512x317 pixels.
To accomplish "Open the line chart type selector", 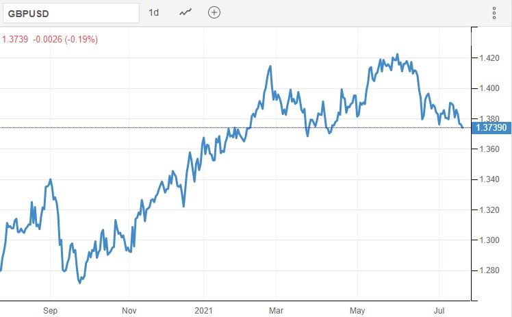I will pos(185,13).
